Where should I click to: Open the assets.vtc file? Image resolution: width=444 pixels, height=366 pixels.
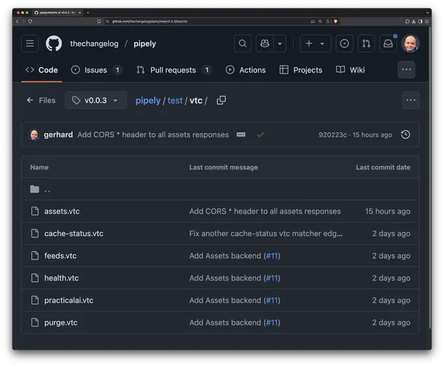coord(61,211)
